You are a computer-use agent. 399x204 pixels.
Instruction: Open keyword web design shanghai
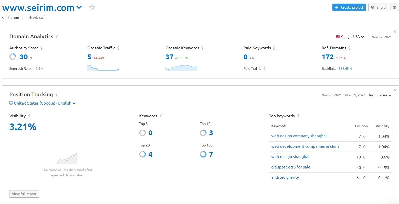point(290,157)
